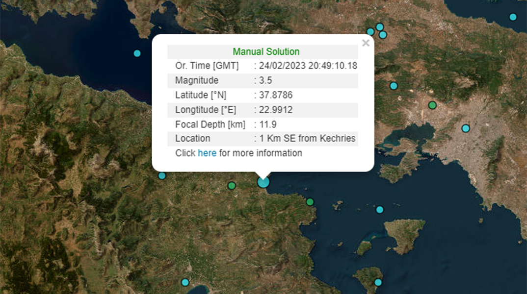This screenshot has height=294, width=527.
Task: Select the green coastal marker right of the epicenter
Action: [310, 202]
